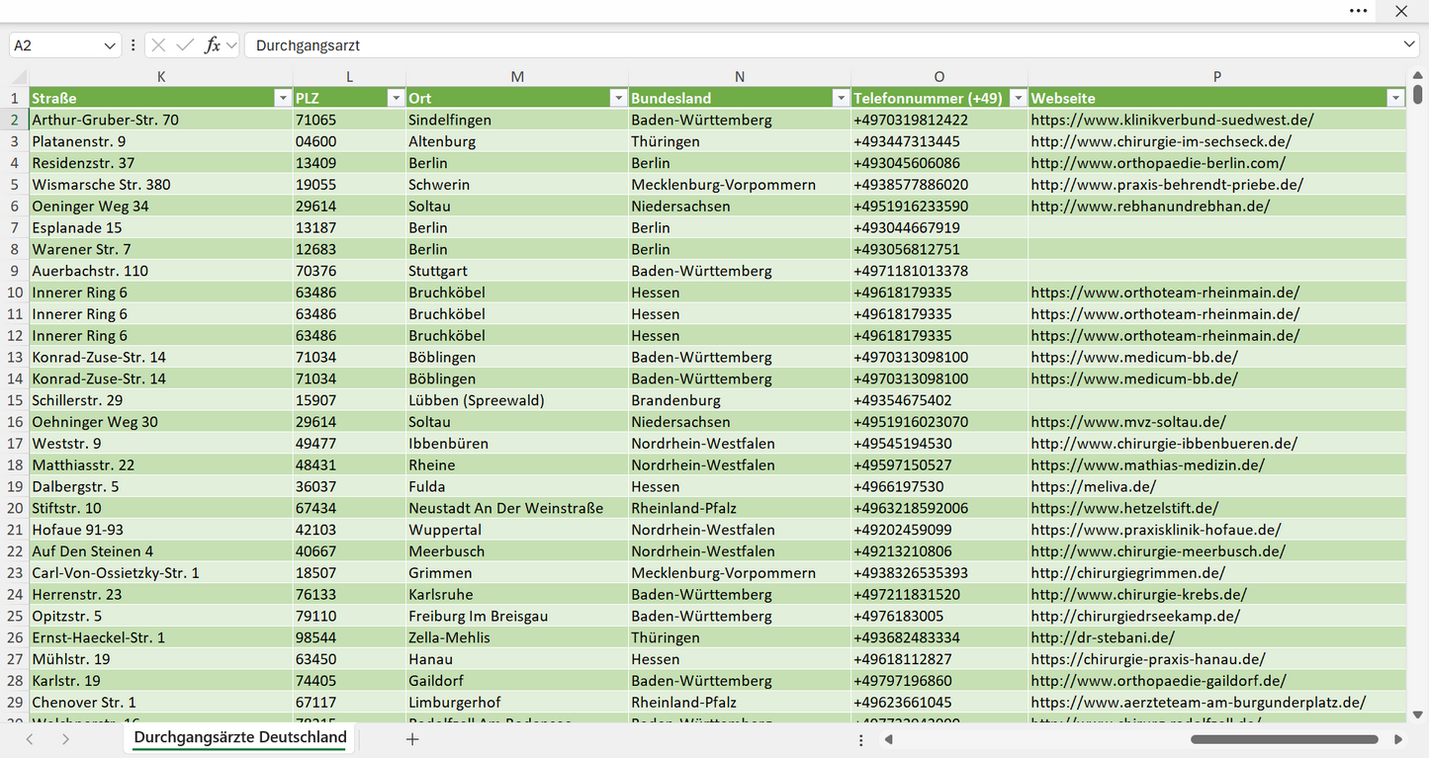Open the Telefonnummer column filter dropdown
This screenshot has width=1429, height=758.
(x=1018, y=98)
